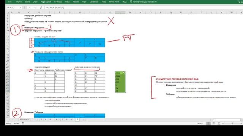
Task: Click the Calculate status bar button
Action: click(x=16, y=124)
